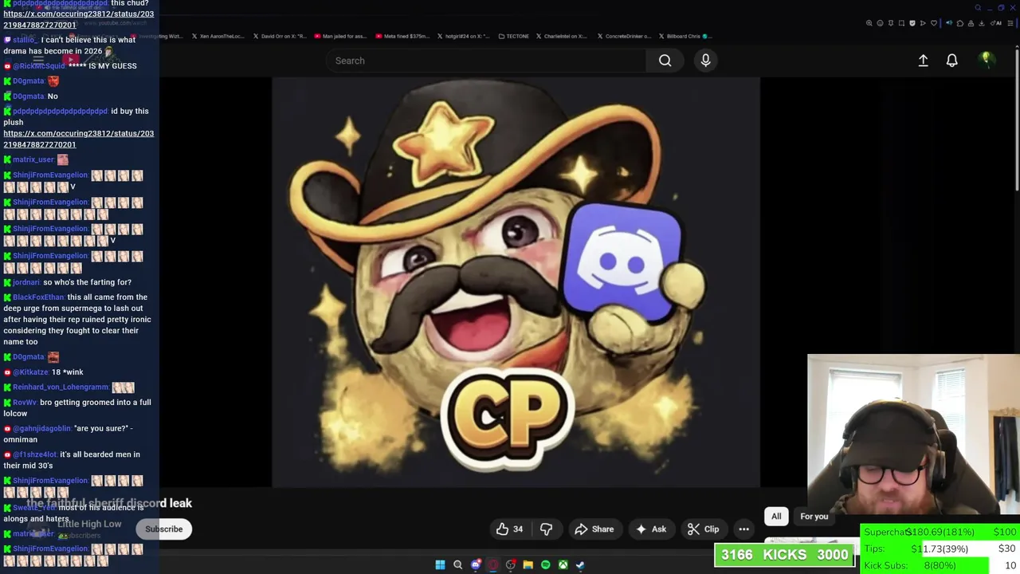The height and width of the screenshot is (574, 1020).
Task: Click the Ask button
Action: click(x=650, y=529)
